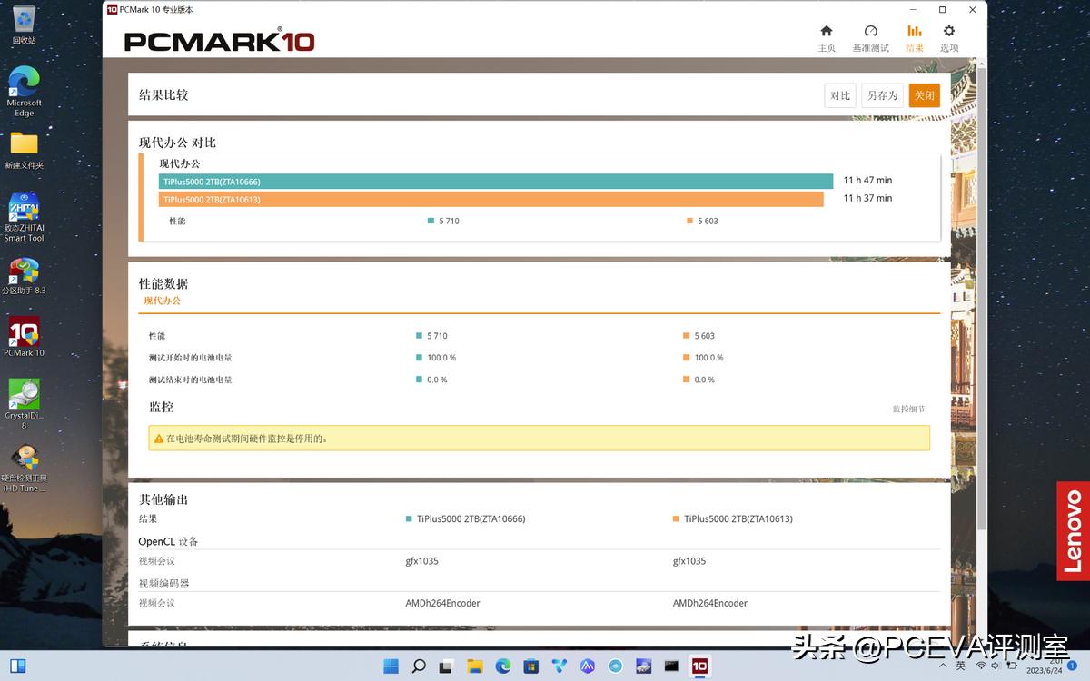Click the 另存为 save-as button
The image size is (1090, 681).
pyautogui.click(x=882, y=95)
